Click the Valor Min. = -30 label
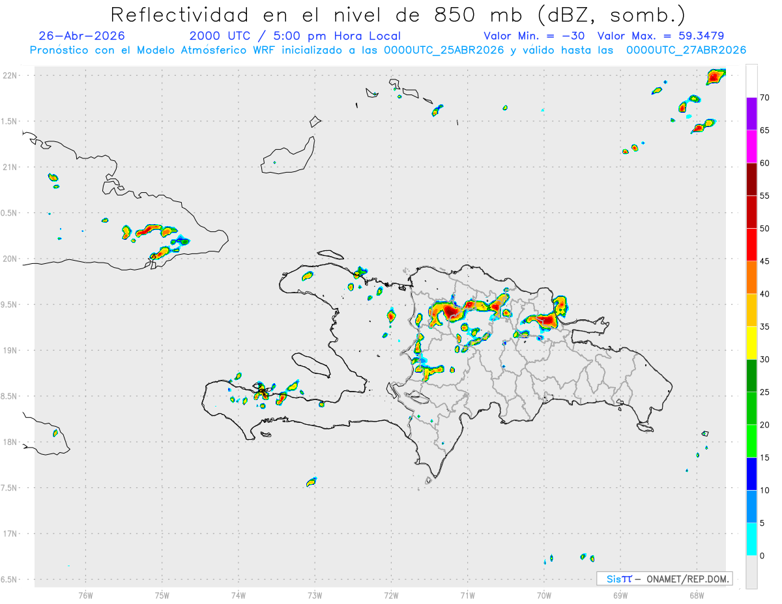The image size is (782, 604). [x=534, y=36]
